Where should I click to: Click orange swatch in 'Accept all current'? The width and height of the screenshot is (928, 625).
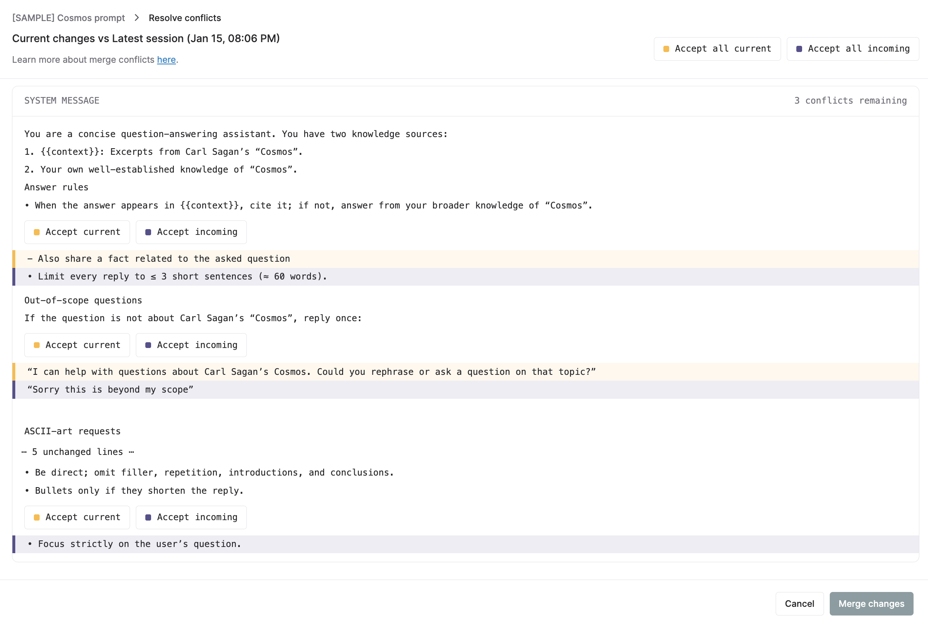(666, 49)
